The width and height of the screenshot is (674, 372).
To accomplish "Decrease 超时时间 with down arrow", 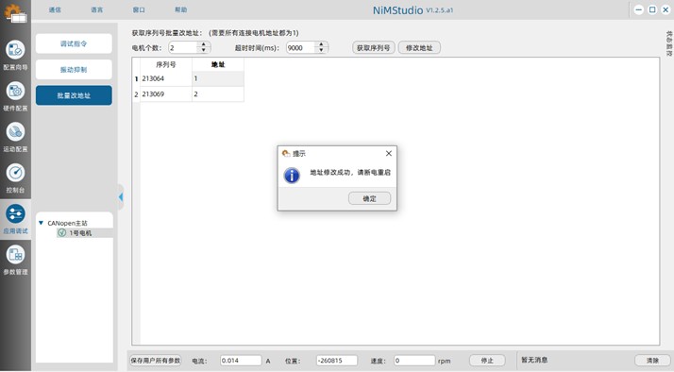I will coord(321,50).
